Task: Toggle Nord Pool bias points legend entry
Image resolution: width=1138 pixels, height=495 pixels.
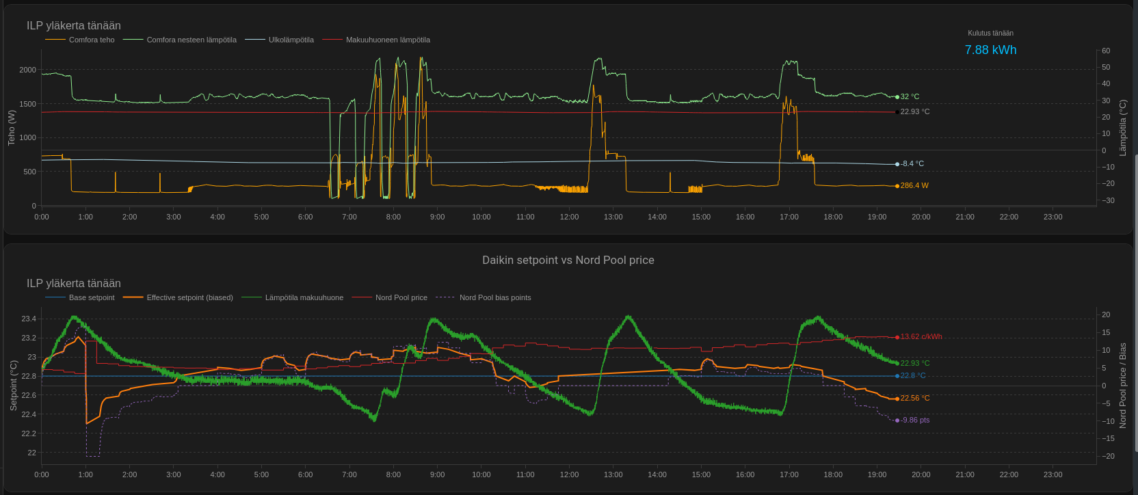Action: (494, 297)
